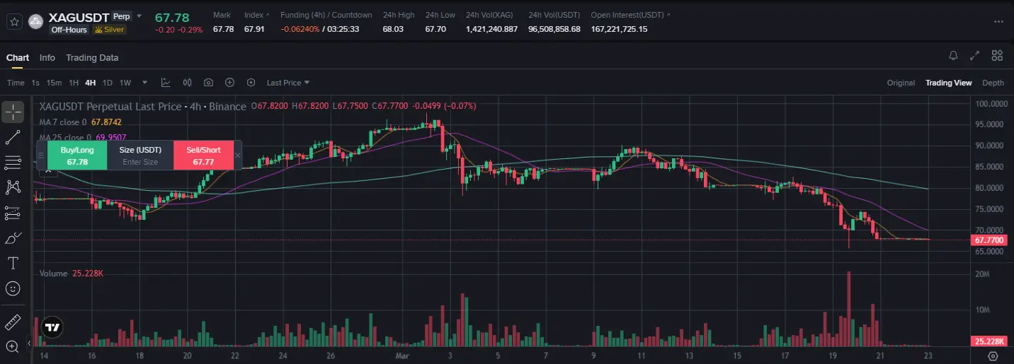Image resolution: width=1014 pixels, height=364 pixels.
Task: Open the hexagon chart settings icon
Action: tap(251, 83)
